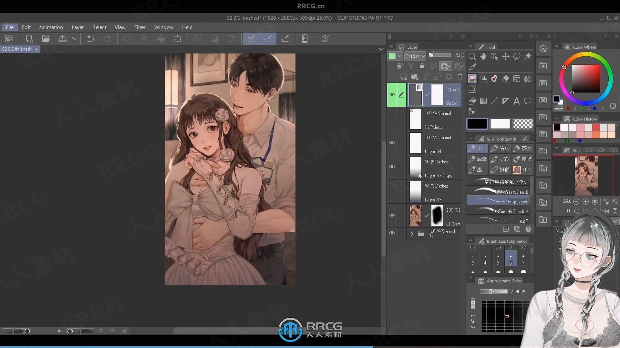Select the Move layer tool
Image resolution: width=620 pixels, height=348 pixels.
click(505, 56)
